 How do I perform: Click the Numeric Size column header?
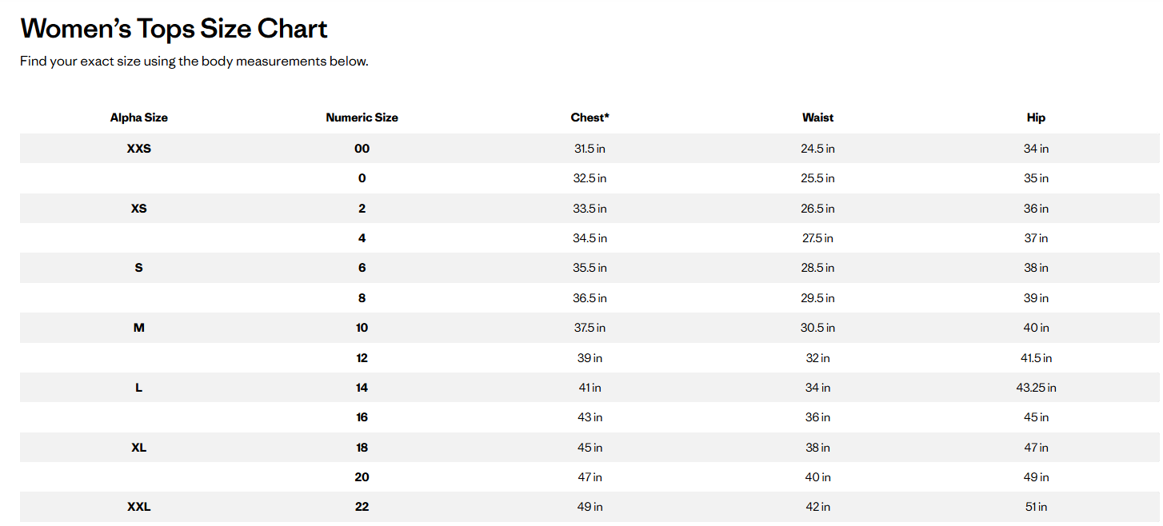point(362,118)
